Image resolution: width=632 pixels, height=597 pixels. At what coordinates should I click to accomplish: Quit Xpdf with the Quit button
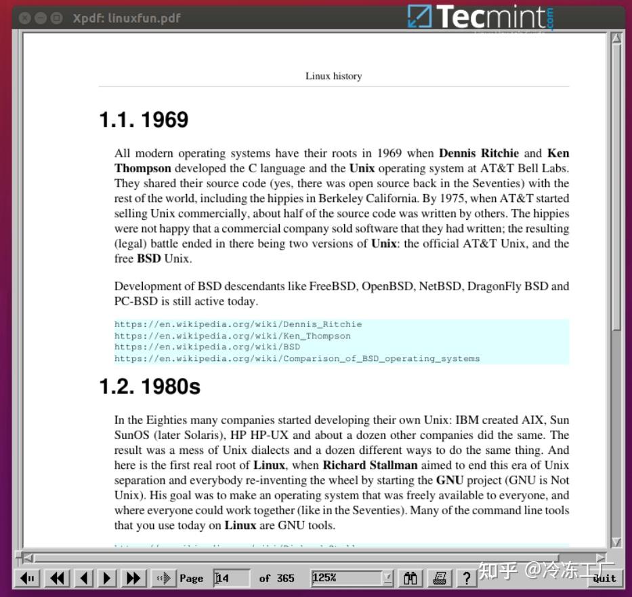point(604,578)
